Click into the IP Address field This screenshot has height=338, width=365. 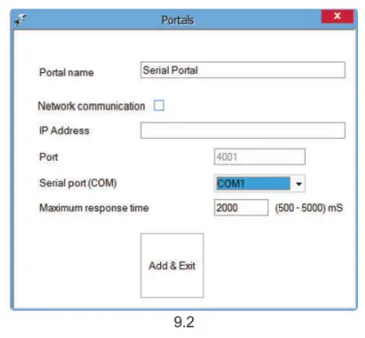pos(242,130)
